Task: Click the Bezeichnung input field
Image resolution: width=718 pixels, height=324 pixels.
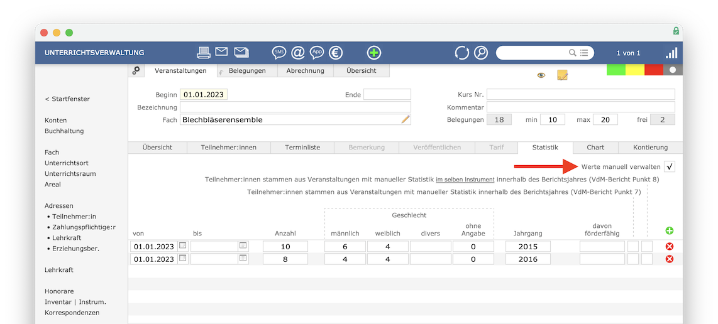Action: (295, 107)
